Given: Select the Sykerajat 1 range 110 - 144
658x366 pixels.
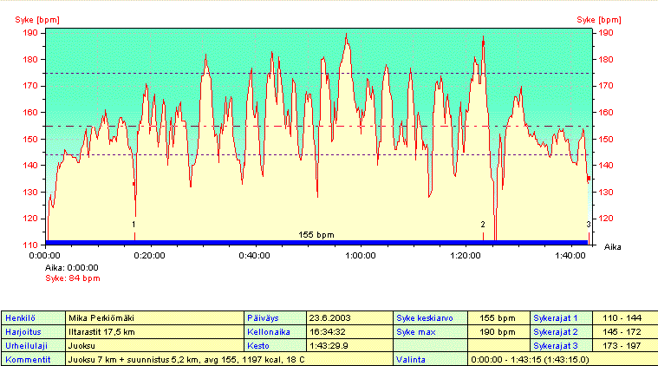Looking at the screenshot, I should [x=624, y=317].
